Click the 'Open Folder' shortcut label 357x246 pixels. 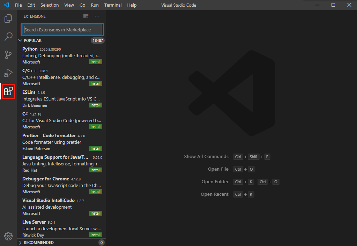[x=215, y=181]
